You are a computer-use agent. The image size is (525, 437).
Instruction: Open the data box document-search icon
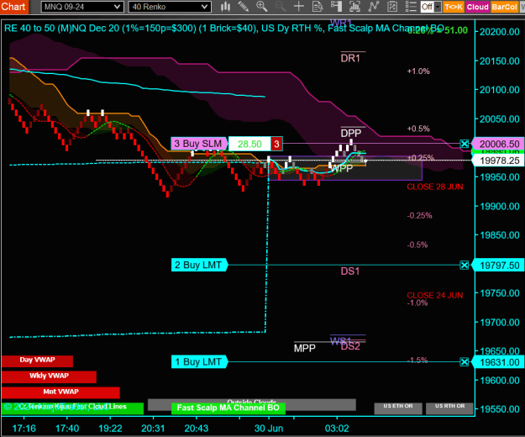tap(318, 7)
